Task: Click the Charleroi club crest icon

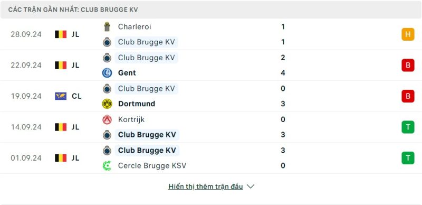Action: (x=107, y=27)
